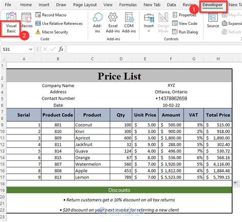Open the Macros dialog
The height and width of the screenshot is (222, 242).
click(27, 20)
